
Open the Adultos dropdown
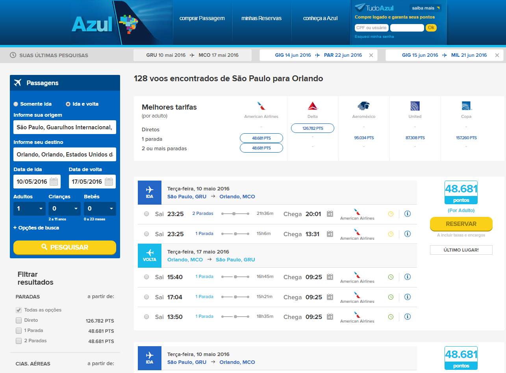click(x=30, y=209)
